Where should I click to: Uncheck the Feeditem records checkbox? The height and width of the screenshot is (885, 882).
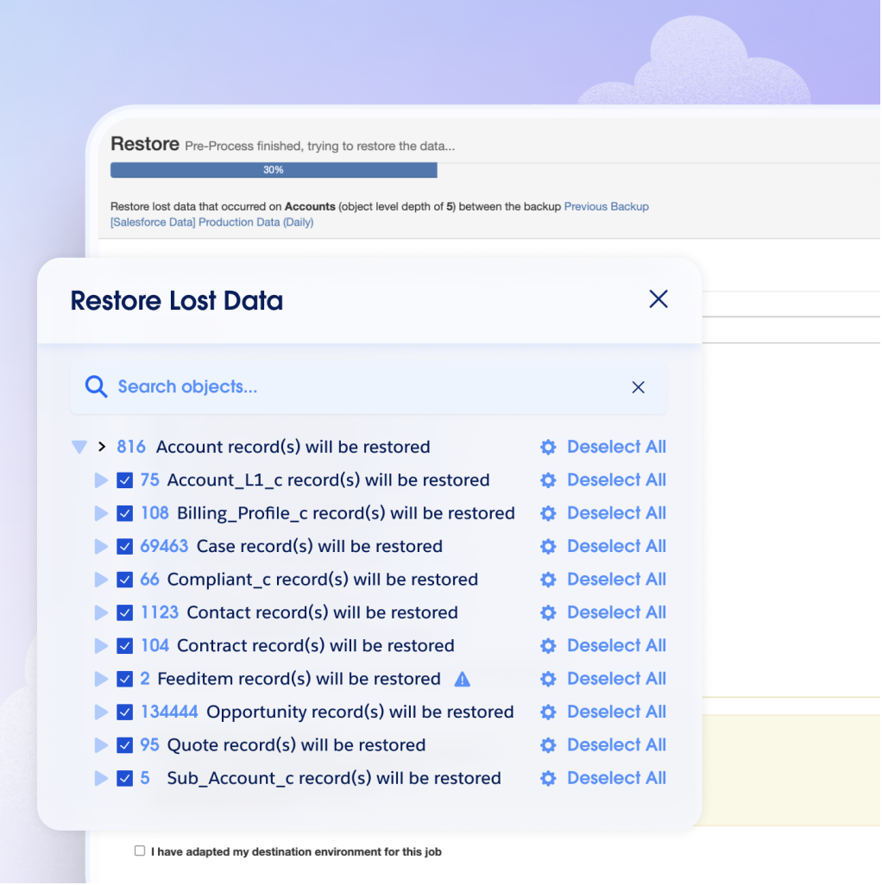[x=125, y=679]
